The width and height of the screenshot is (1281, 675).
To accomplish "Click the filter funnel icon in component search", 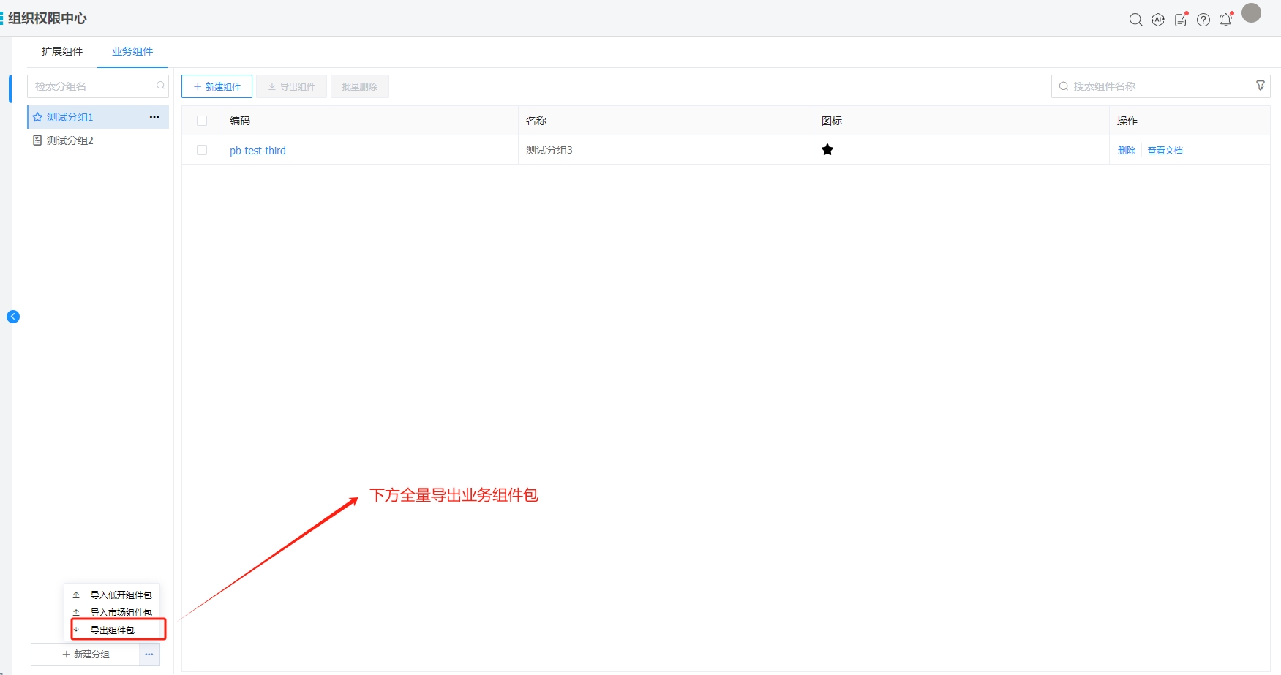I will click(x=1261, y=86).
